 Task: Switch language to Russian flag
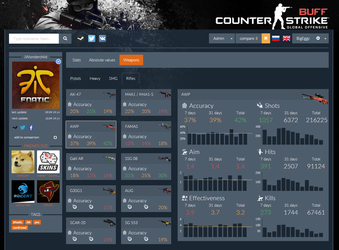coord(276,39)
